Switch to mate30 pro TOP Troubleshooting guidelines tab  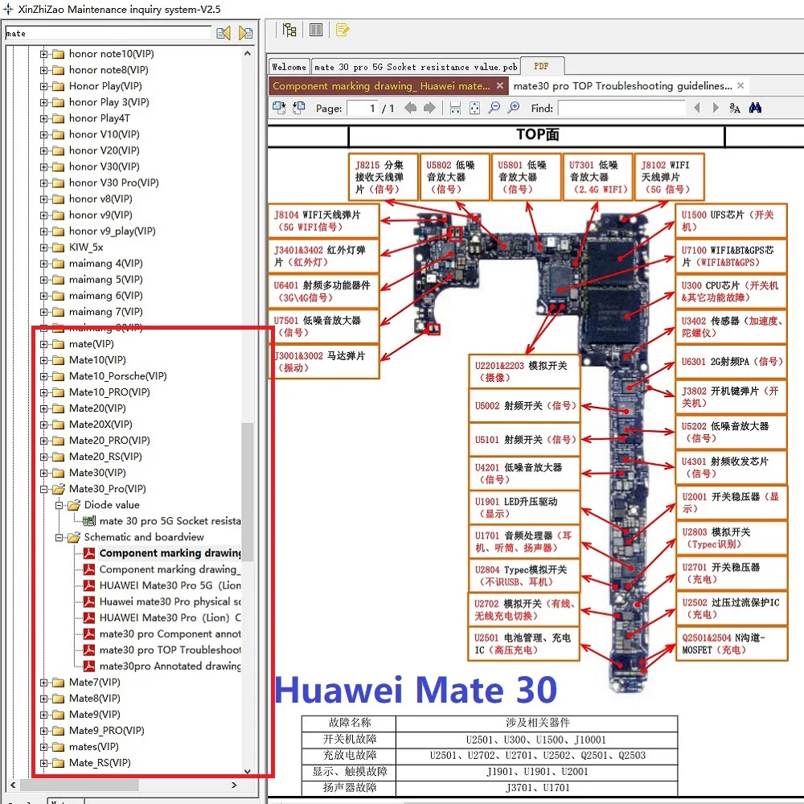(x=622, y=86)
